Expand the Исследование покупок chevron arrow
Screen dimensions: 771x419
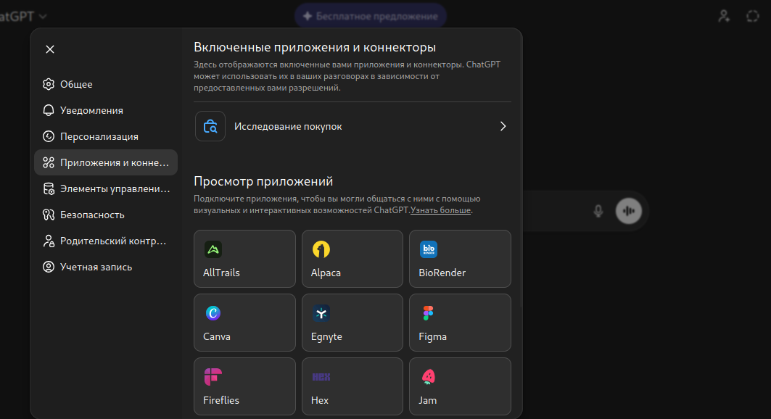point(503,126)
